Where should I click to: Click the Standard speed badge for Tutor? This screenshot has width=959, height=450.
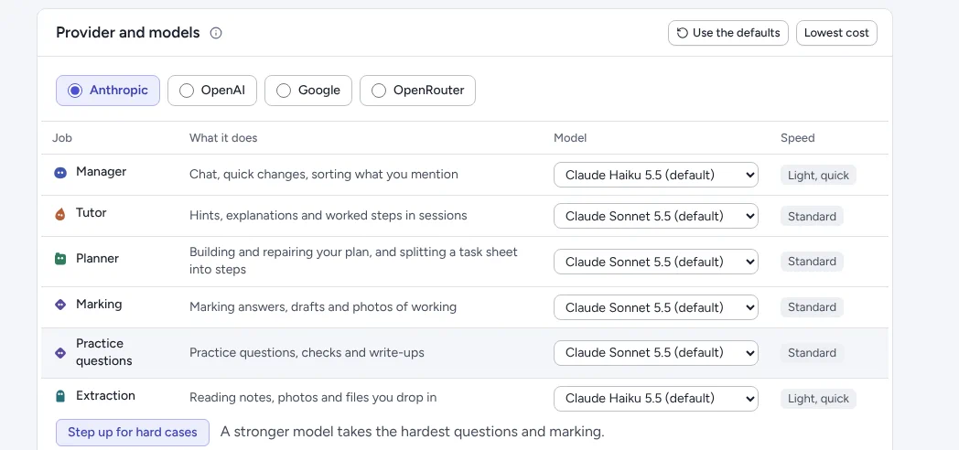(x=812, y=217)
